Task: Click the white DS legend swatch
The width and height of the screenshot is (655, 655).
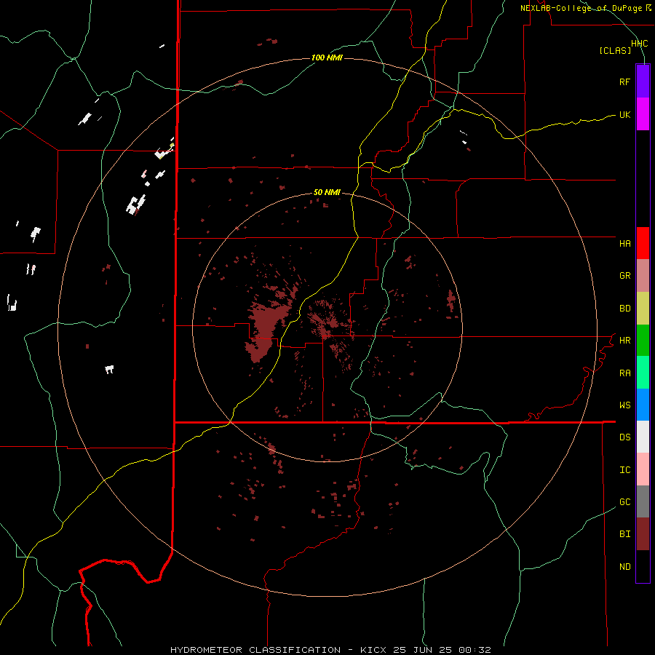Action: (643, 437)
